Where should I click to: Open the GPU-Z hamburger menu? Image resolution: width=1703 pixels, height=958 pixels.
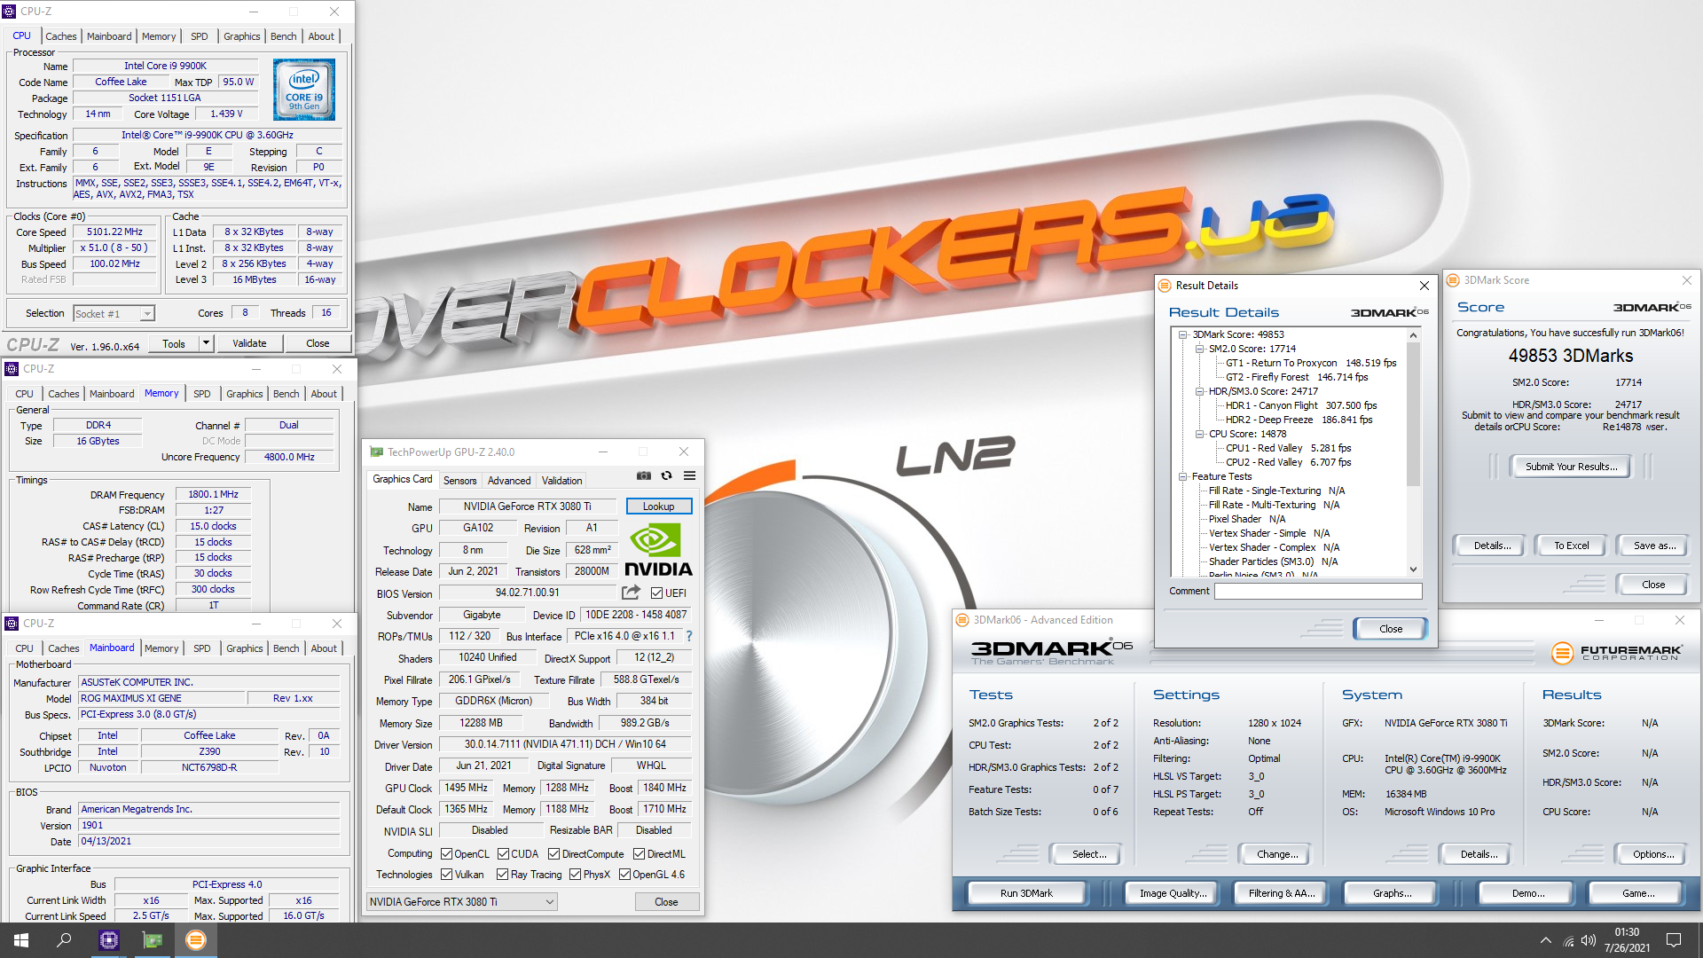[689, 476]
